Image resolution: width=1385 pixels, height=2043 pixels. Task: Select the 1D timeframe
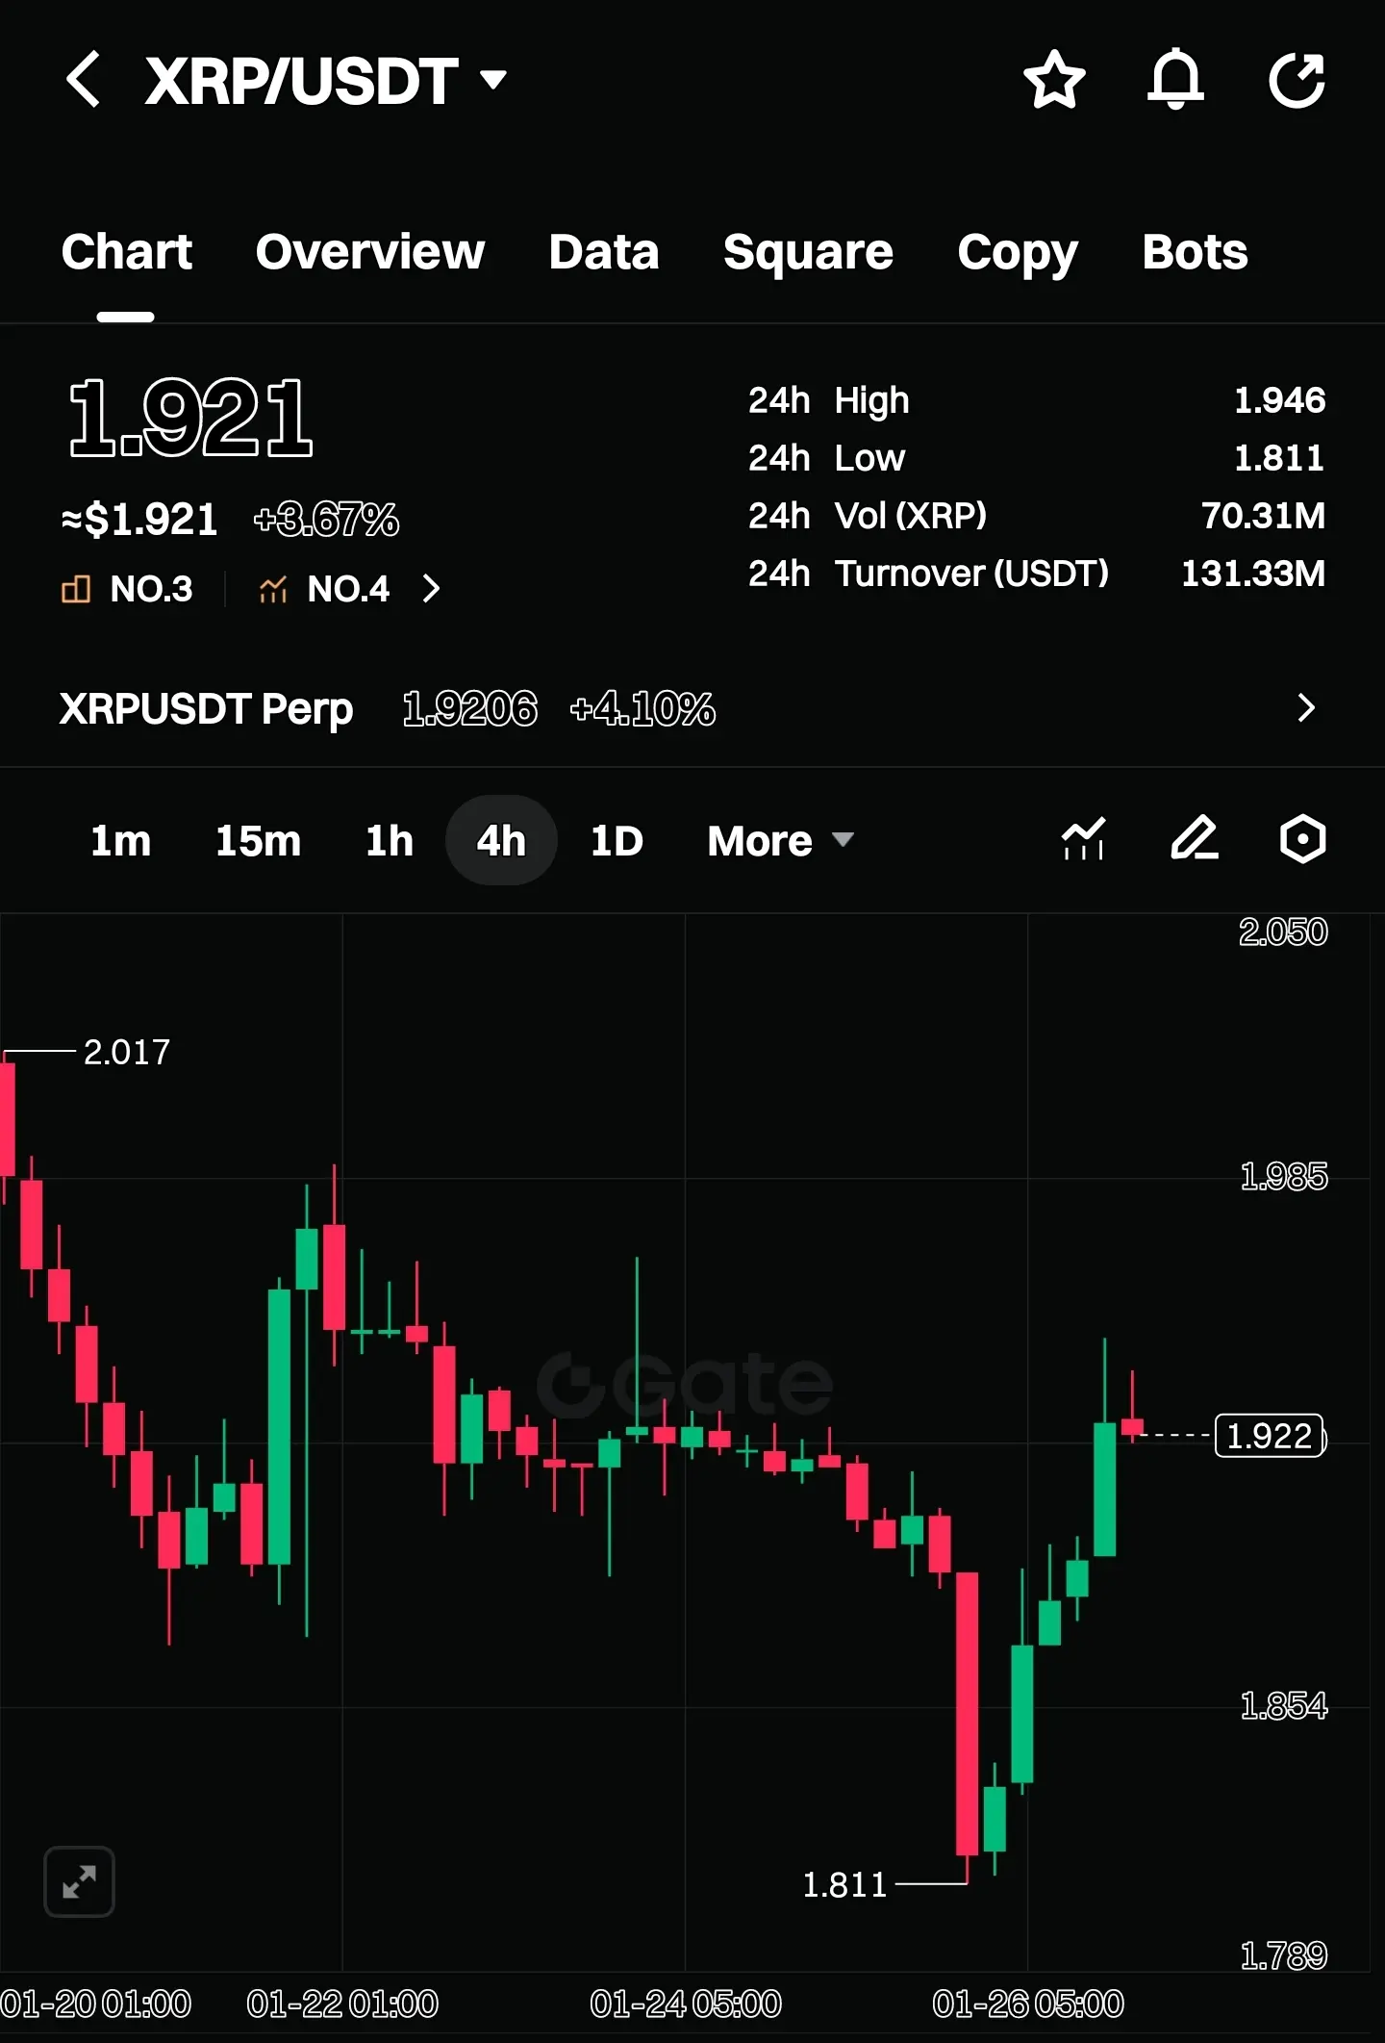(x=617, y=841)
